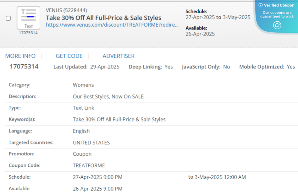Click the 'Take 30% Off' bold link title

[x=103, y=18]
